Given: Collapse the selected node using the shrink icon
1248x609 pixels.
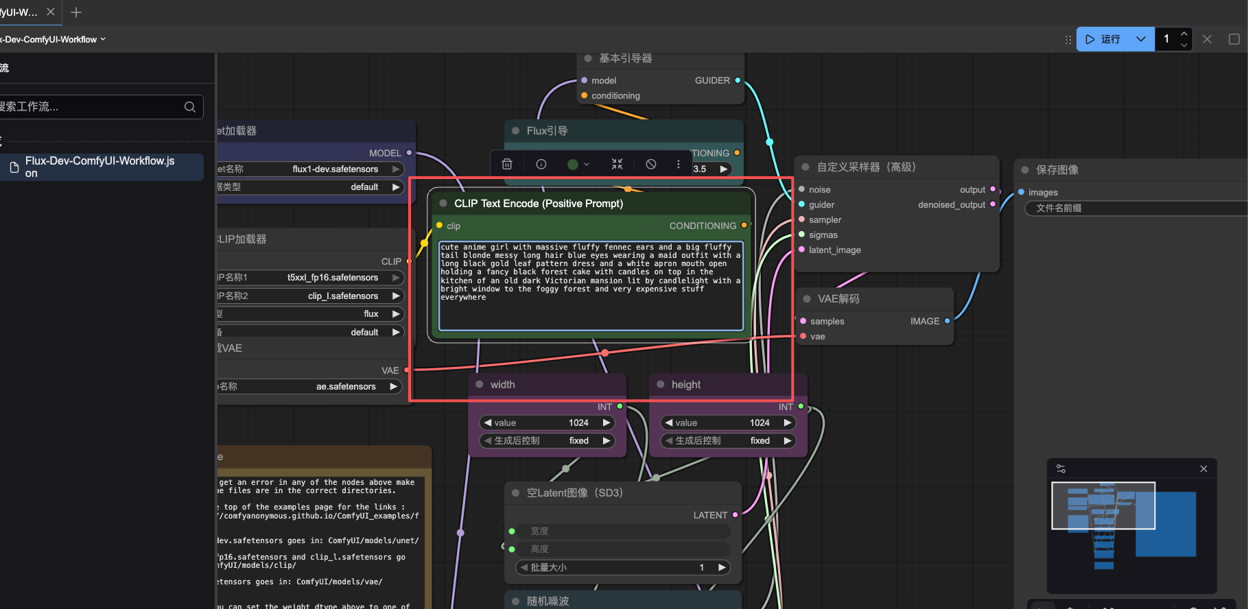Looking at the screenshot, I should (x=617, y=164).
